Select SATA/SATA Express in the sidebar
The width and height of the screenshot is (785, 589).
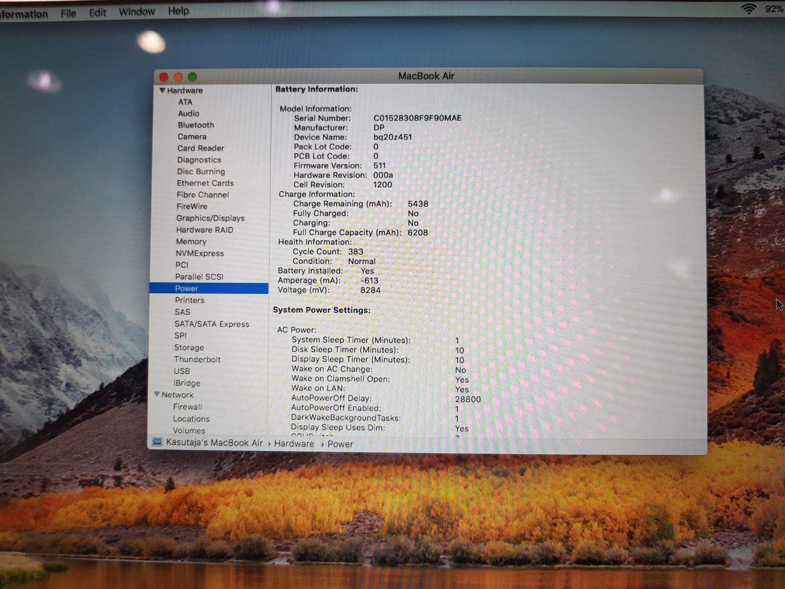tap(212, 324)
